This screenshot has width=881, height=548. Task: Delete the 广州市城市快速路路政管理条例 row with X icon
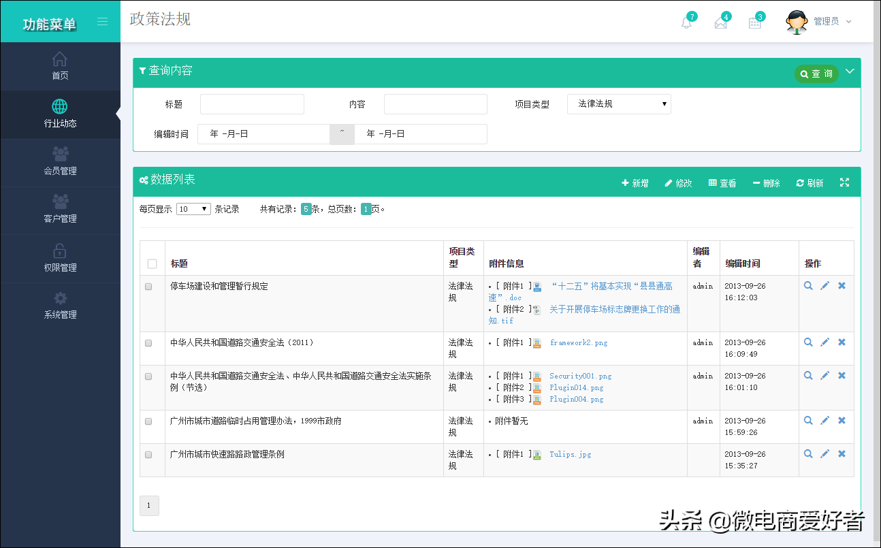click(x=842, y=454)
